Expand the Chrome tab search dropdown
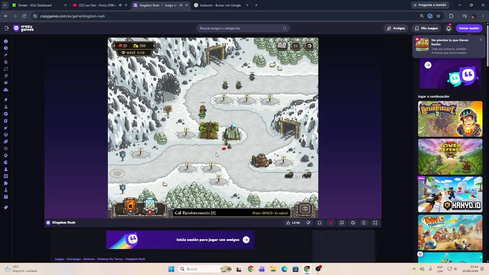Viewport: 489px width, 275px height. 5,5
